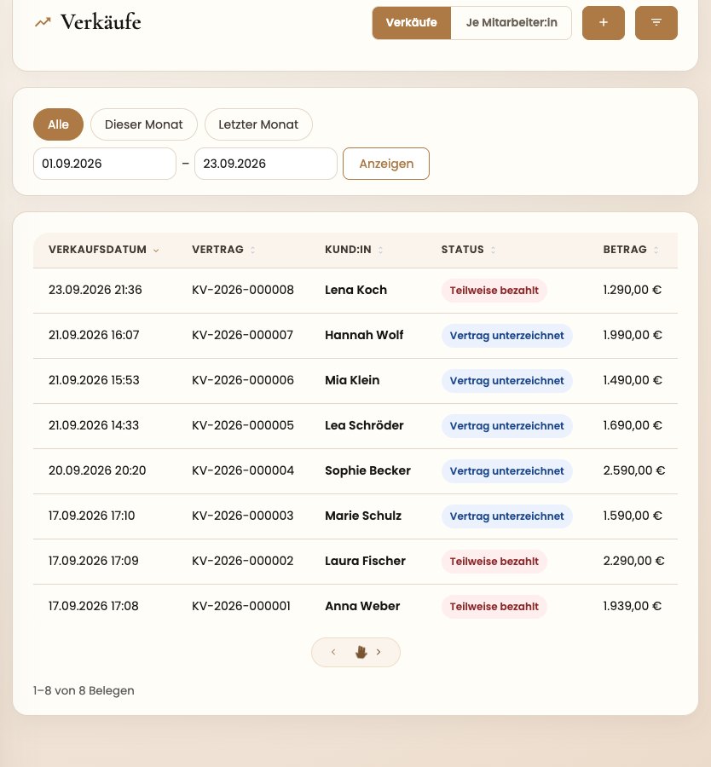Sort by Betrag column
The height and width of the screenshot is (767, 711).
pos(631,250)
